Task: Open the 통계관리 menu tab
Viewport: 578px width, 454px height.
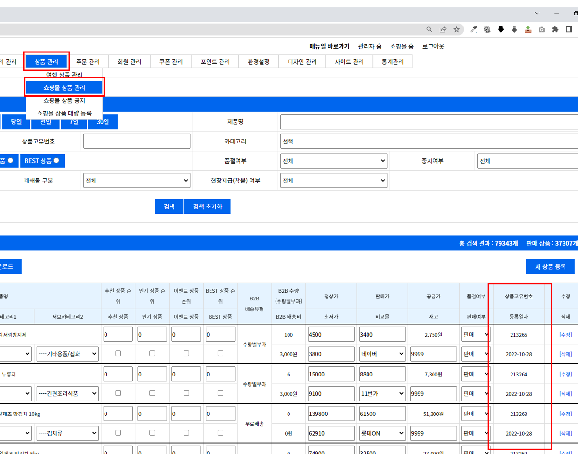Action: pyautogui.click(x=393, y=62)
